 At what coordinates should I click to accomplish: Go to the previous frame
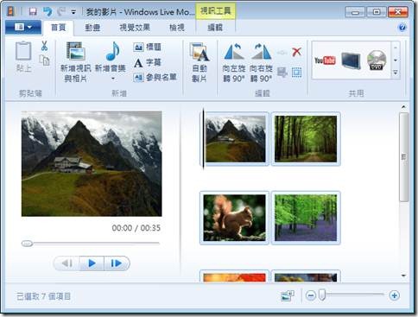click(x=66, y=263)
